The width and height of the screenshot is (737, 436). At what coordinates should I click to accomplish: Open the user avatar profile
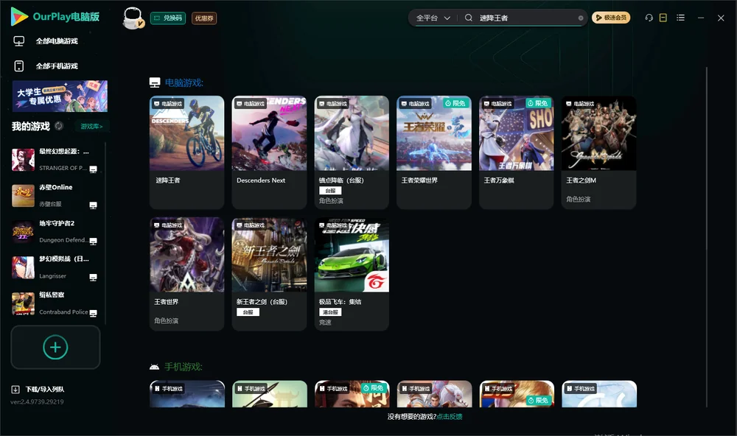pos(133,18)
